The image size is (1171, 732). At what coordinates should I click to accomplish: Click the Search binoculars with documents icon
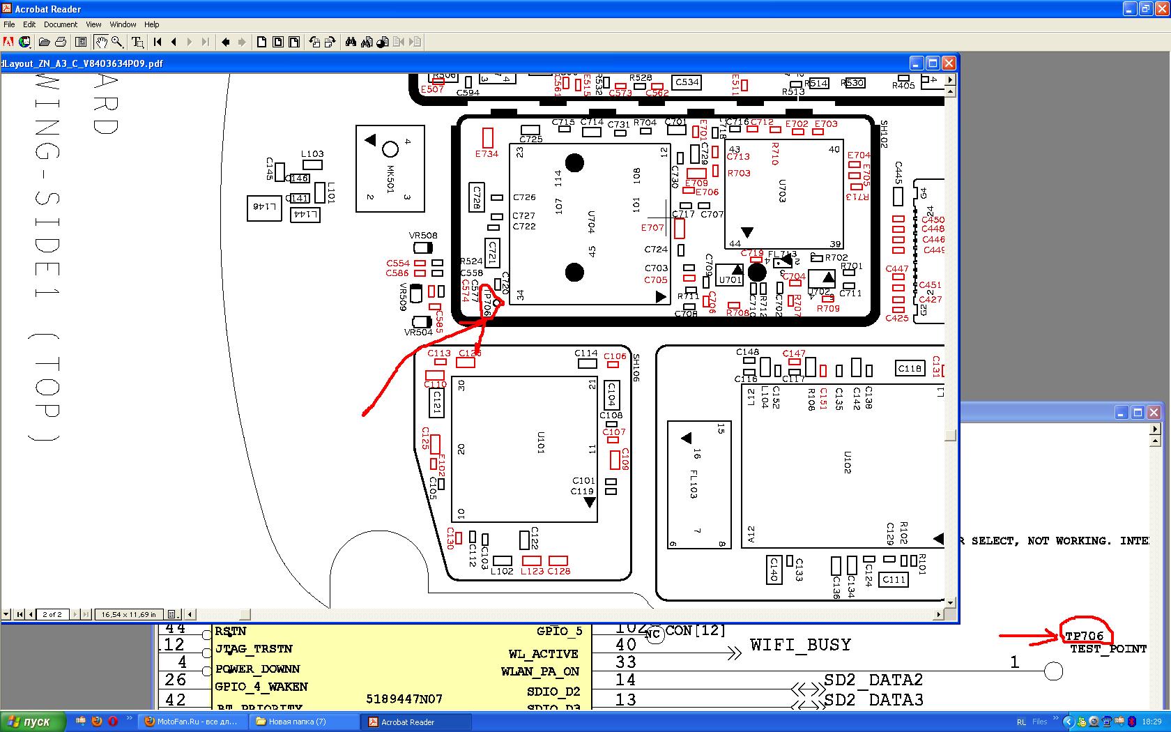pos(367,42)
